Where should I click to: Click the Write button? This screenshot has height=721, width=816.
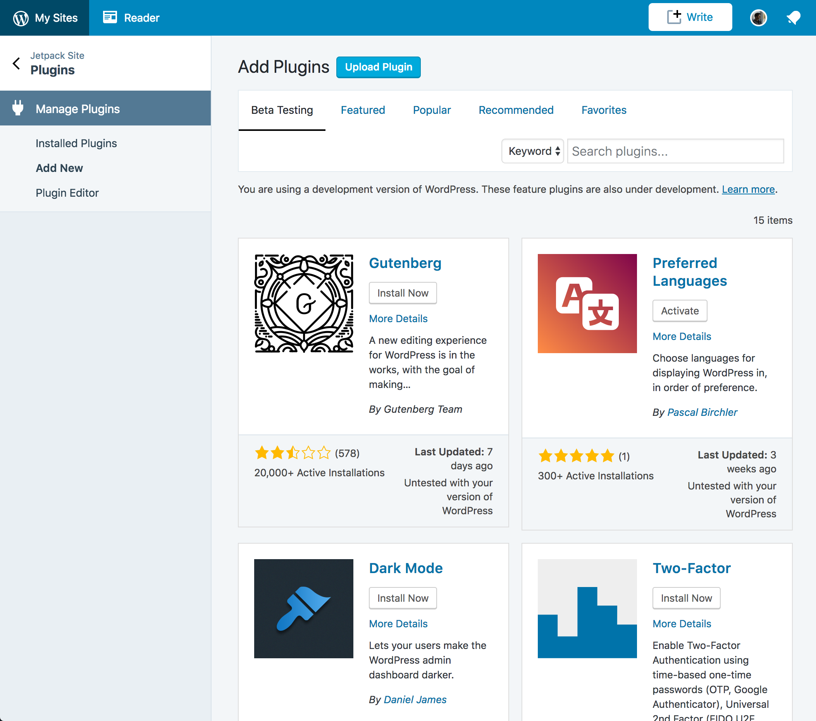point(690,17)
